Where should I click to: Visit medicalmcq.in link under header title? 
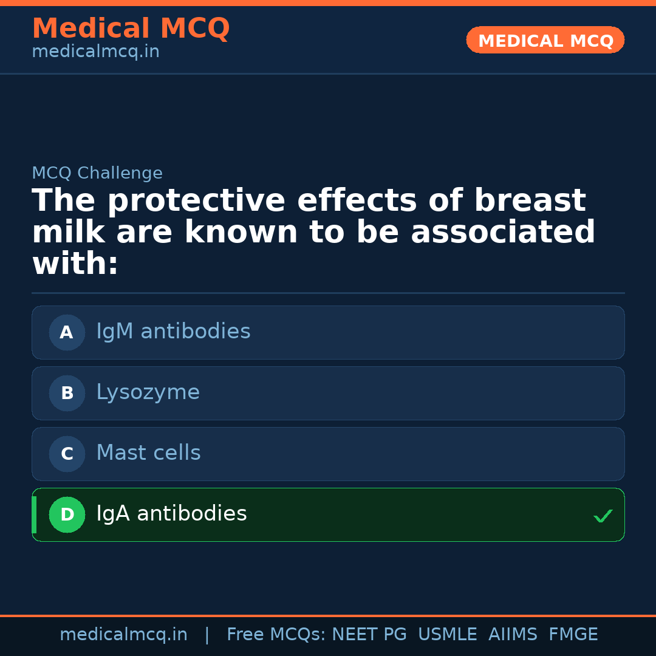click(95, 52)
